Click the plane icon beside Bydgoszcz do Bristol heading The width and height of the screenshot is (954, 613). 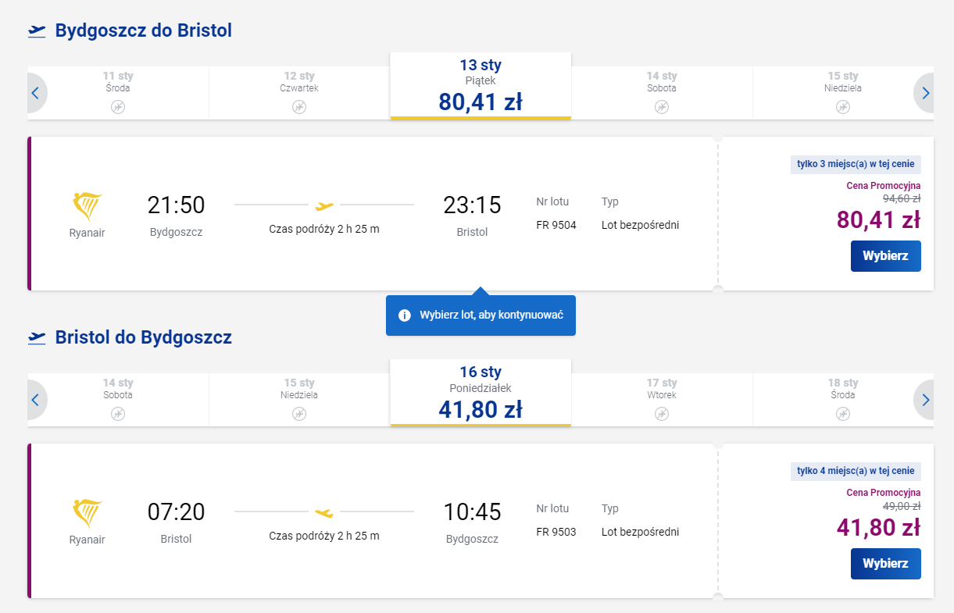pyautogui.click(x=37, y=30)
